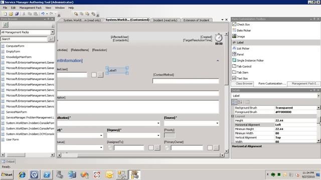Viewport: 321px width, 180px height.
Task: Switch to the System.WorkIt... (Customized) tab
Action: point(127,20)
